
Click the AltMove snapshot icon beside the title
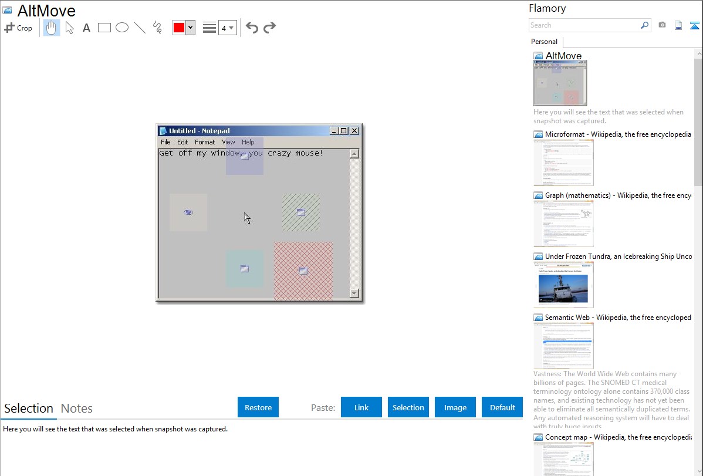click(x=538, y=56)
